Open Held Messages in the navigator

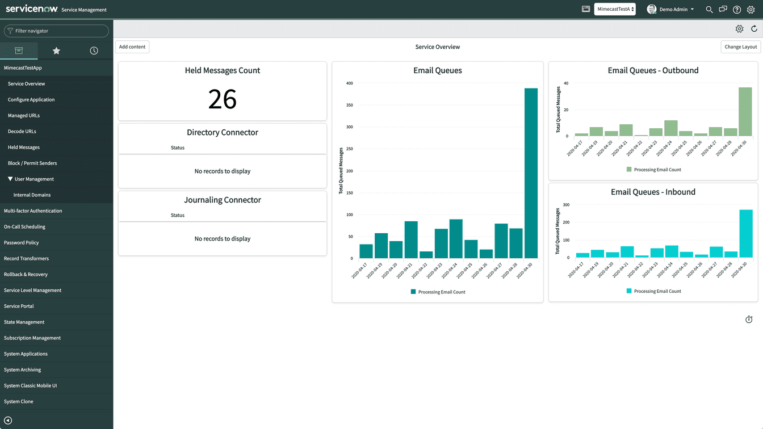24,147
